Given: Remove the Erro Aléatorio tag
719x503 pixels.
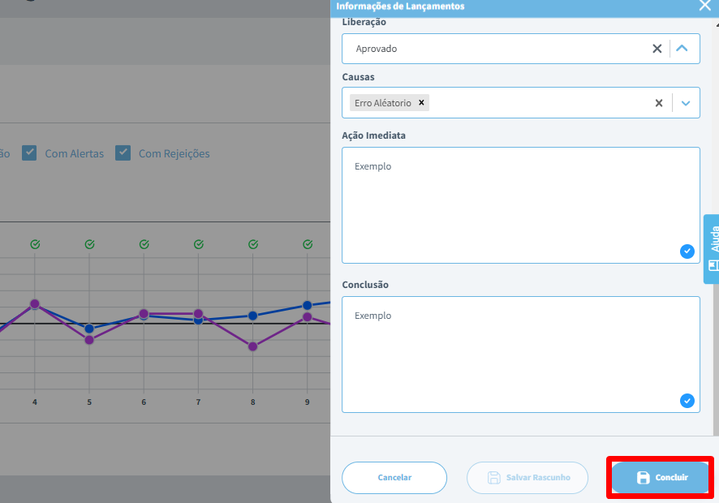Looking at the screenshot, I should (x=421, y=103).
